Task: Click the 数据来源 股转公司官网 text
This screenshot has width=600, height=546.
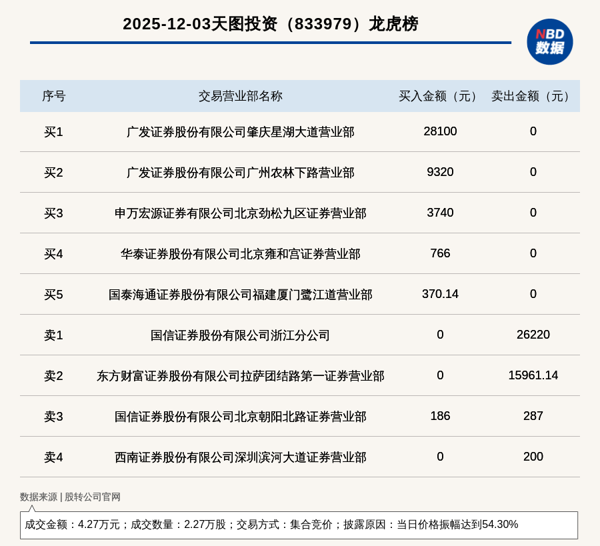Action: coord(70,497)
